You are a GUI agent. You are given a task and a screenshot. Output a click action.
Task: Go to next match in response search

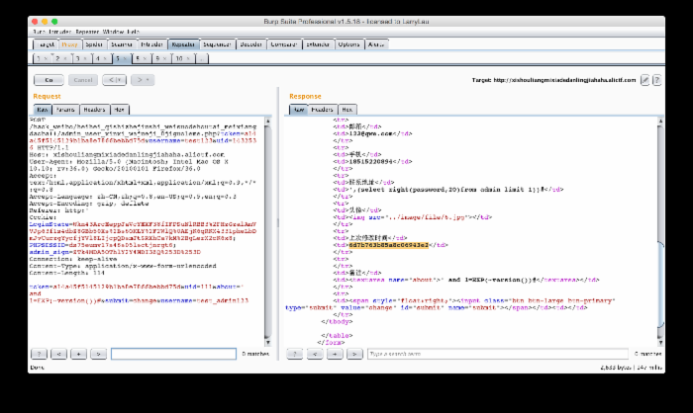coord(353,354)
